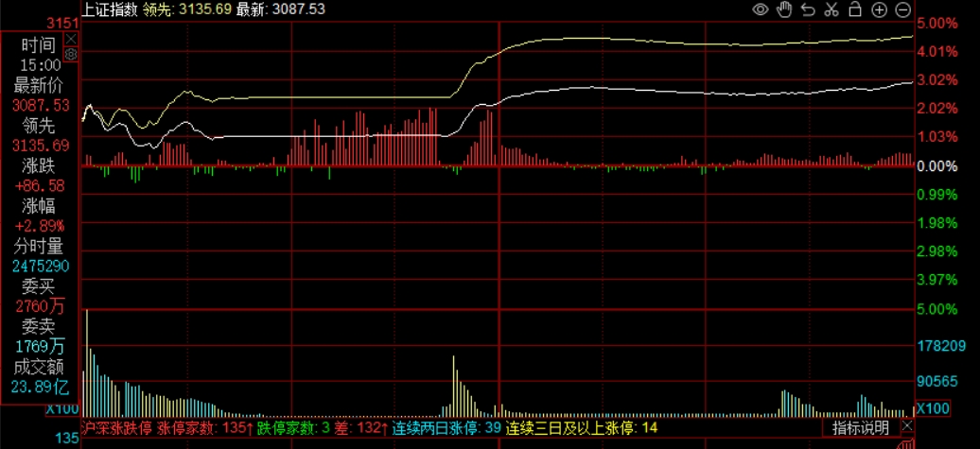Open info panel settings gear
This screenshot has width=980, height=449.
[x=71, y=55]
